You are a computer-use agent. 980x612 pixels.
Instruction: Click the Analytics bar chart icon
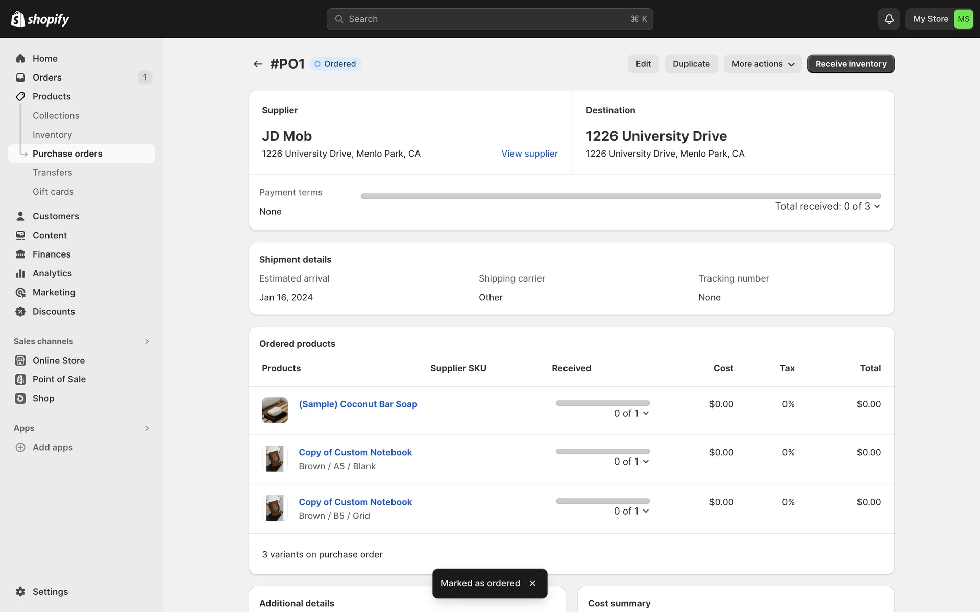(20, 273)
